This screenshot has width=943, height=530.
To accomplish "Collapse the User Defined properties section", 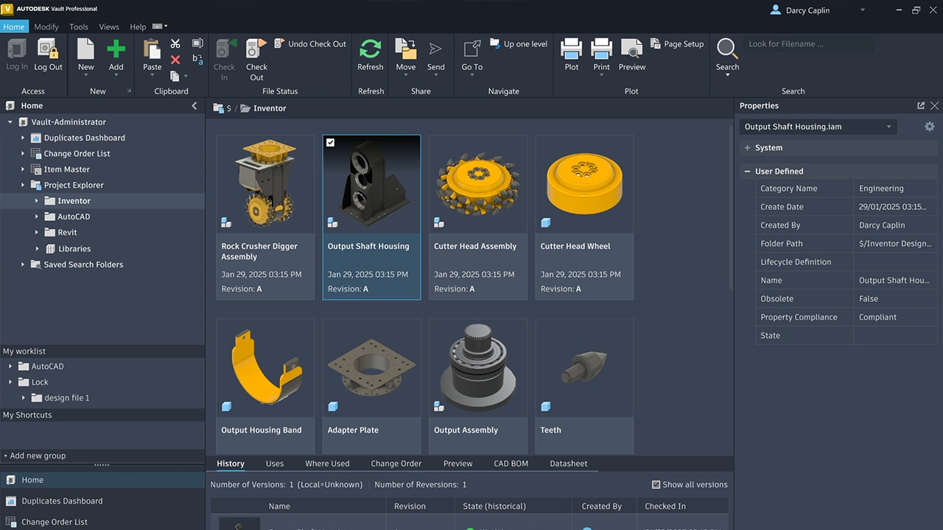I will tap(747, 172).
